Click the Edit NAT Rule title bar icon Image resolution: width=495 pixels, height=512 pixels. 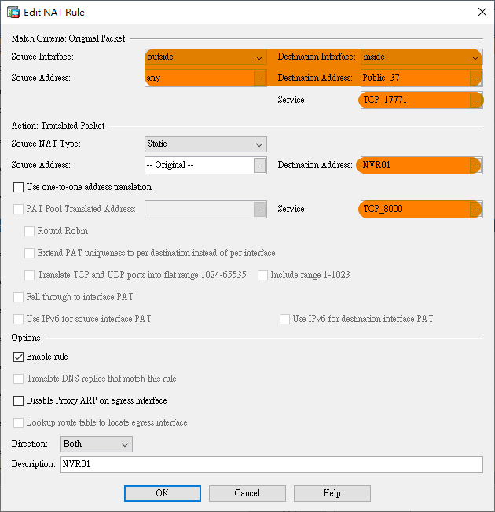point(13,12)
